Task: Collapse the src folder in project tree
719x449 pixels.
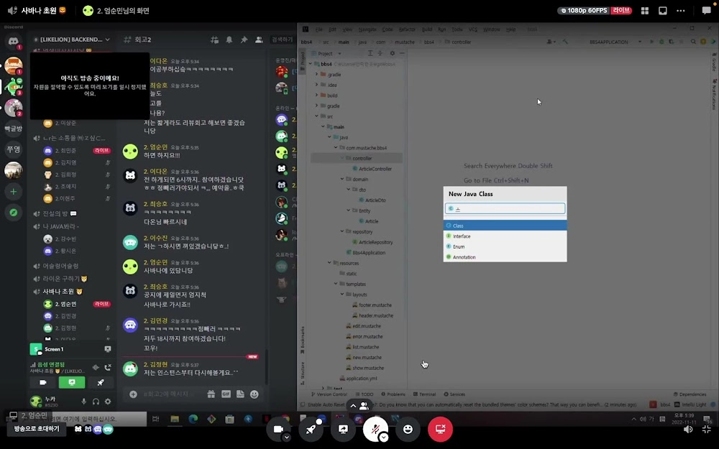Action: (x=316, y=116)
